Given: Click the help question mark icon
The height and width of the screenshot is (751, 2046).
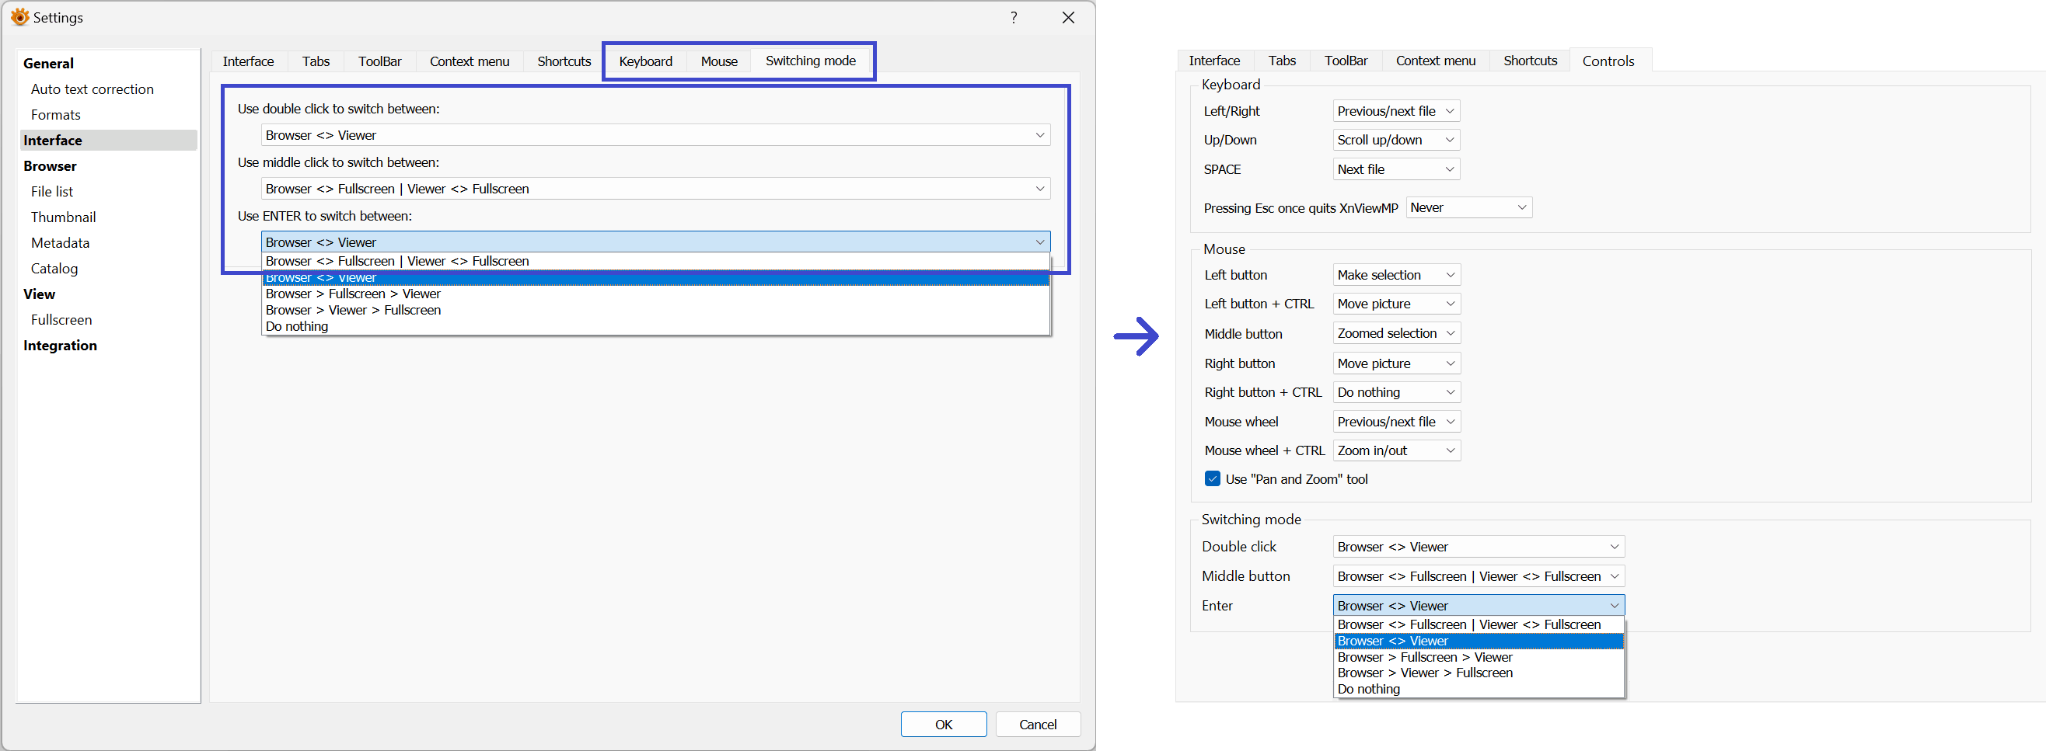Looking at the screenshot, I should pyautogui.click(x=1014, y=17).
